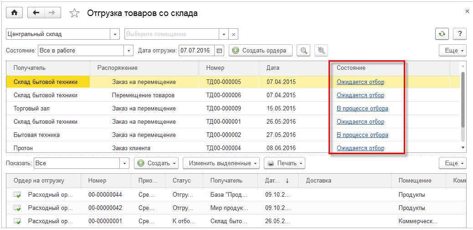473x230 pixels.
Task: Click the Создать ордера button
Action: coord(260,50)
